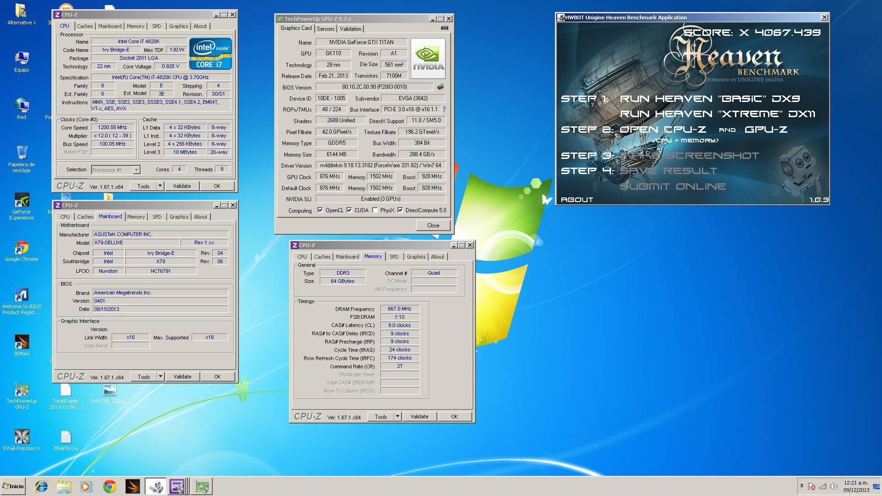
Task: Open Papelera de reciclaje
Action: 21,159
